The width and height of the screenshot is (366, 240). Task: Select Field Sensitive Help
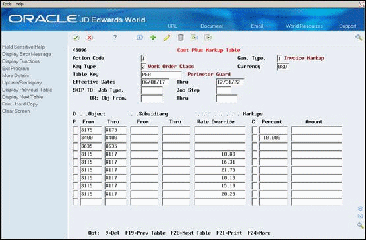pyautogui.click(x=23, y=47)
